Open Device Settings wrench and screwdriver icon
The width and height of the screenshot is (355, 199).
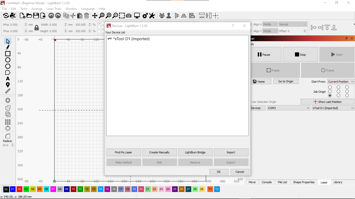click(152, 16)
